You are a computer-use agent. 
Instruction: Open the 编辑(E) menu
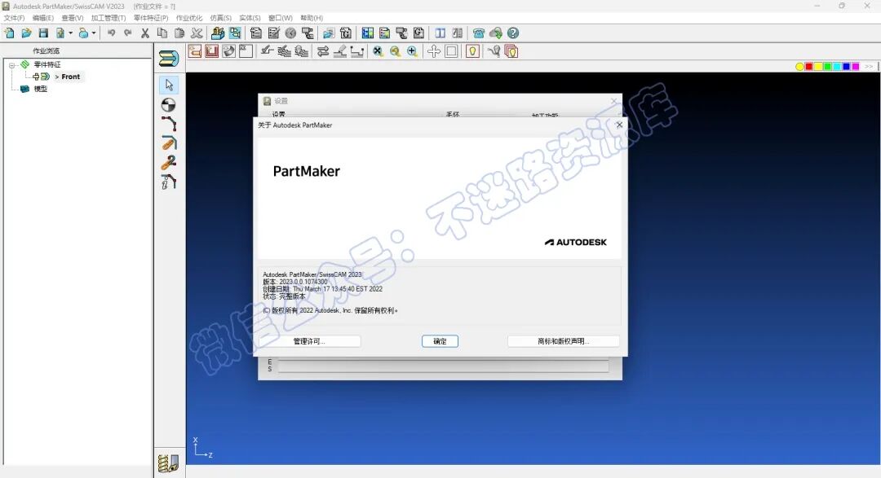tap(42, 18)
